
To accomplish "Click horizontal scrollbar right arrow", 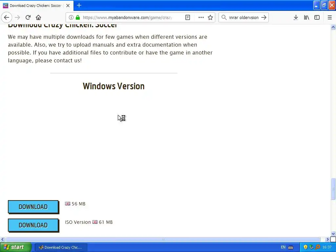I will pos(328,239).
